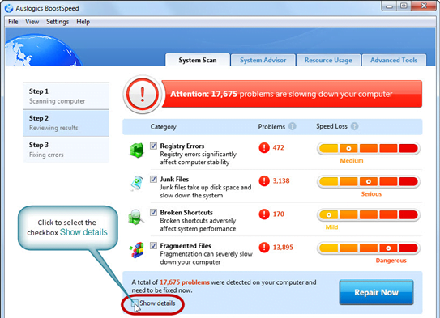
Task: Click the Registry Errors problem count 472
Action: 279,147
